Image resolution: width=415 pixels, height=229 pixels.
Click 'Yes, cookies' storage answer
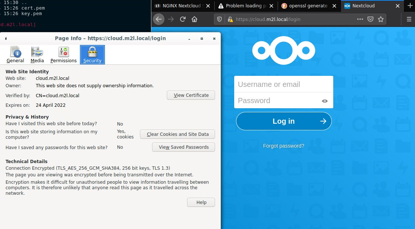125,134
